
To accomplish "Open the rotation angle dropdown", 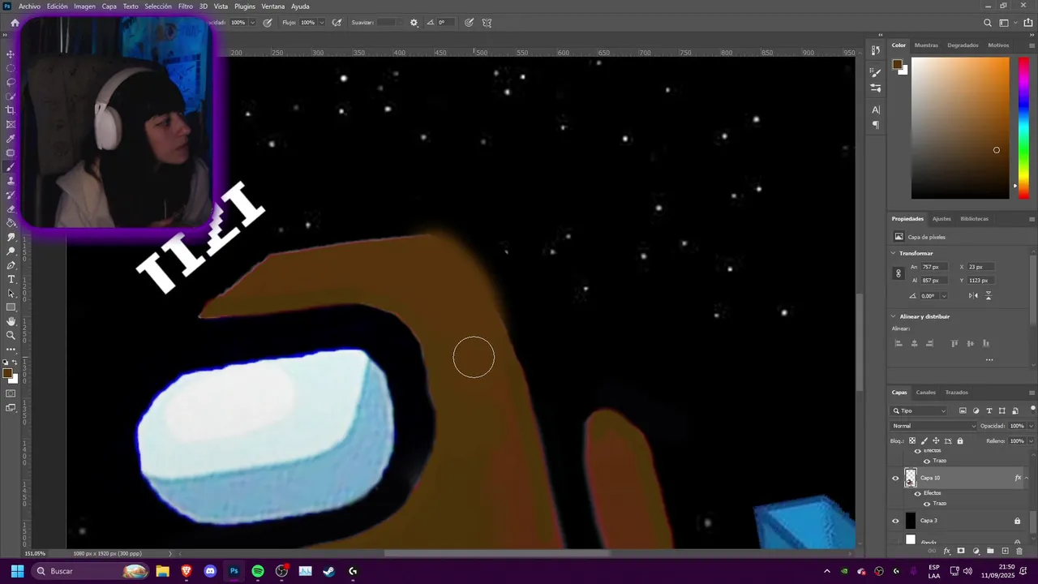I will pos(944,296).
